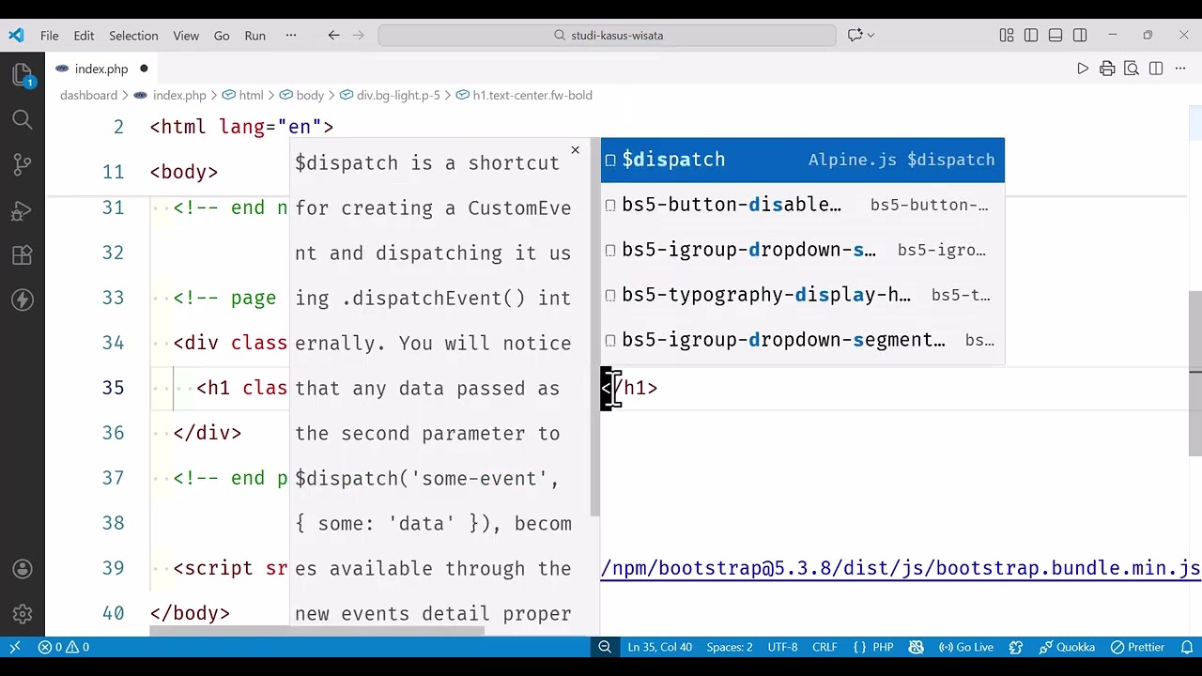Image resolution: width=1202 pixels, height=676 pixels.
Task: Toggle the primary side bar visibility
Action: tap(1031, 35)
